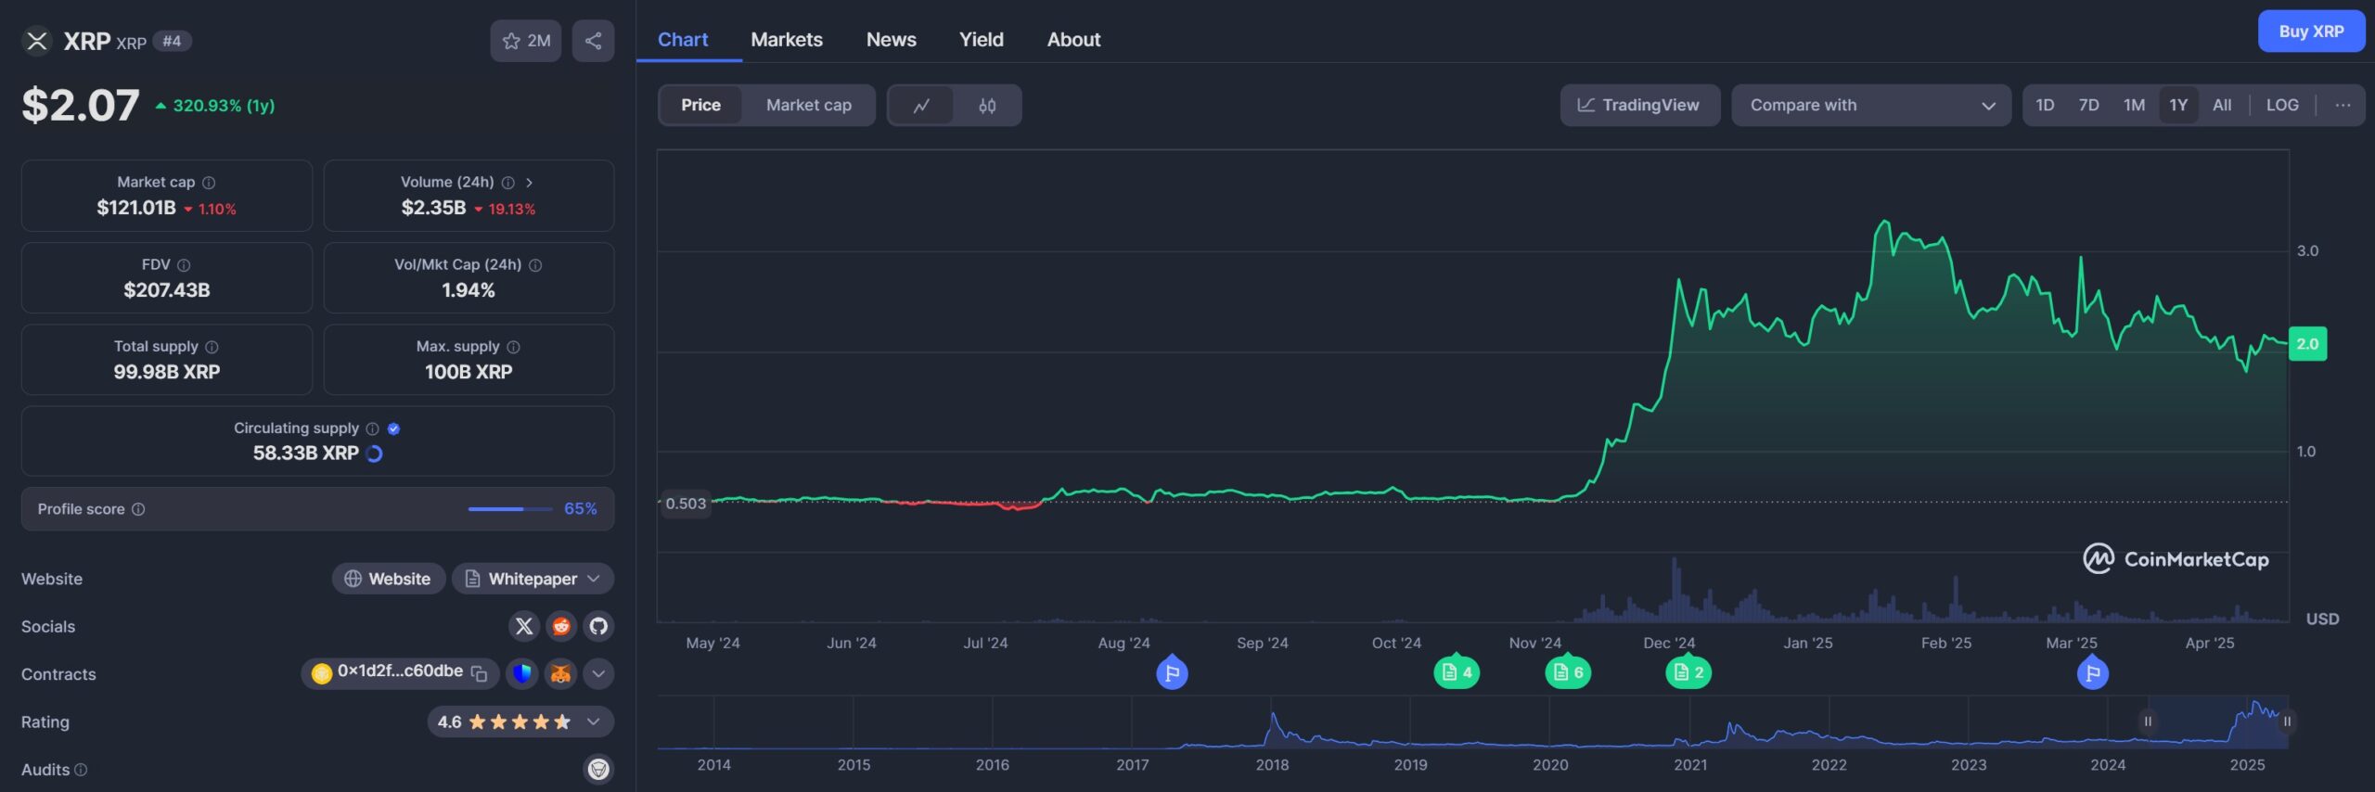Viewport: 2375px width, 792px height.
Task: Visit the XRP Website link
Action: [389, 579]
